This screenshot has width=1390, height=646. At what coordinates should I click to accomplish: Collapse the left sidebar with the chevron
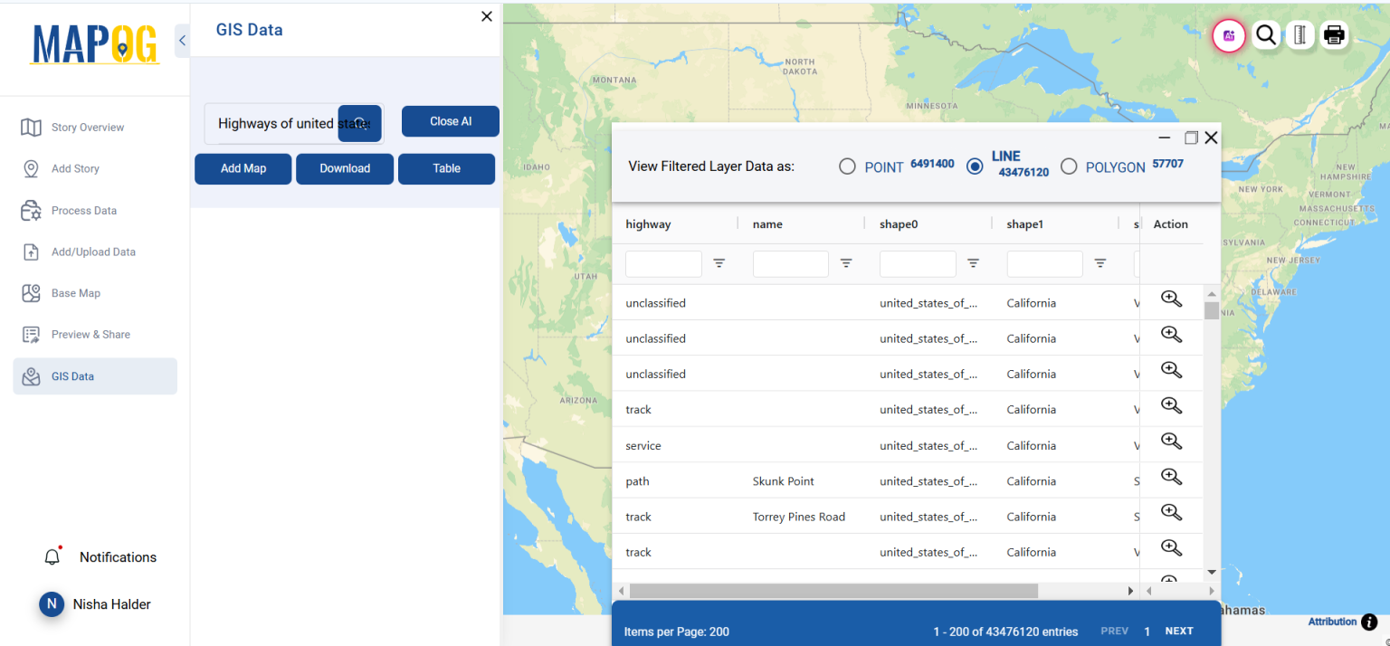pyautogui.click(x=181, y=40)
